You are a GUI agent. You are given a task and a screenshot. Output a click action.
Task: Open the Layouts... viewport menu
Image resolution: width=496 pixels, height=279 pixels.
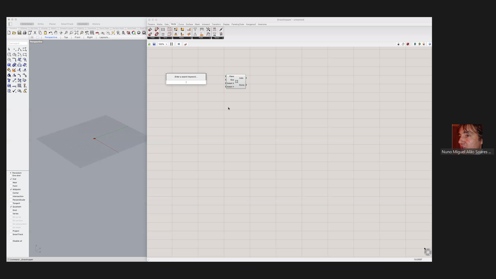click(x=105, y=37)
